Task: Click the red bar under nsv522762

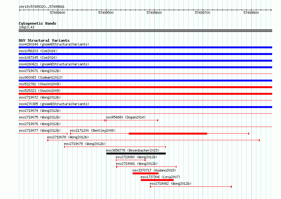Action: click(145, 87)
